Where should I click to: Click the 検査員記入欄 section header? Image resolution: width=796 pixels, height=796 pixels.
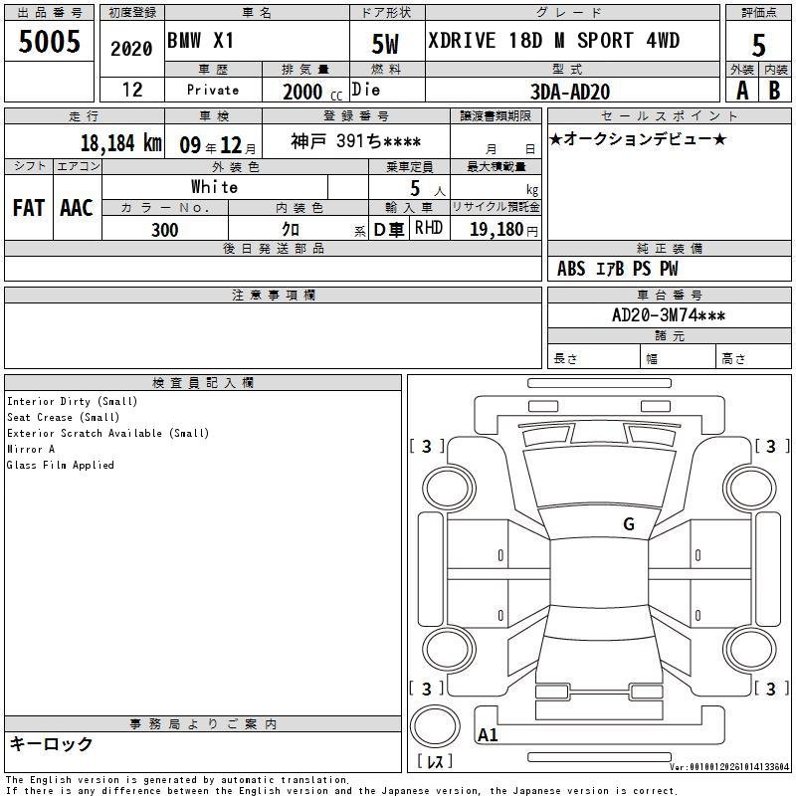(x=203, y=383)
